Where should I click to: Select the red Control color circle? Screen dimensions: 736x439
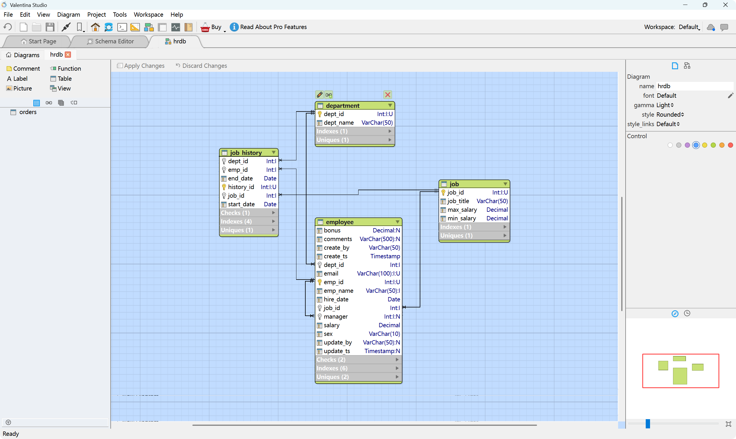(x=730, y=145)
